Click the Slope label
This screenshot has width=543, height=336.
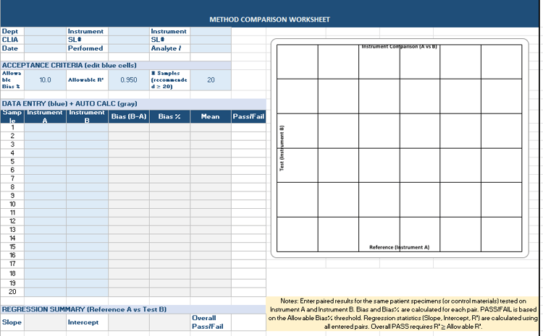12,322
